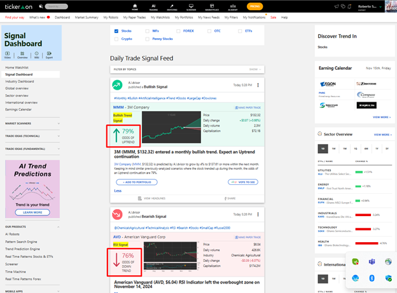Click the search magnifier icon beside Tickeron logo

tap(41, 6)
